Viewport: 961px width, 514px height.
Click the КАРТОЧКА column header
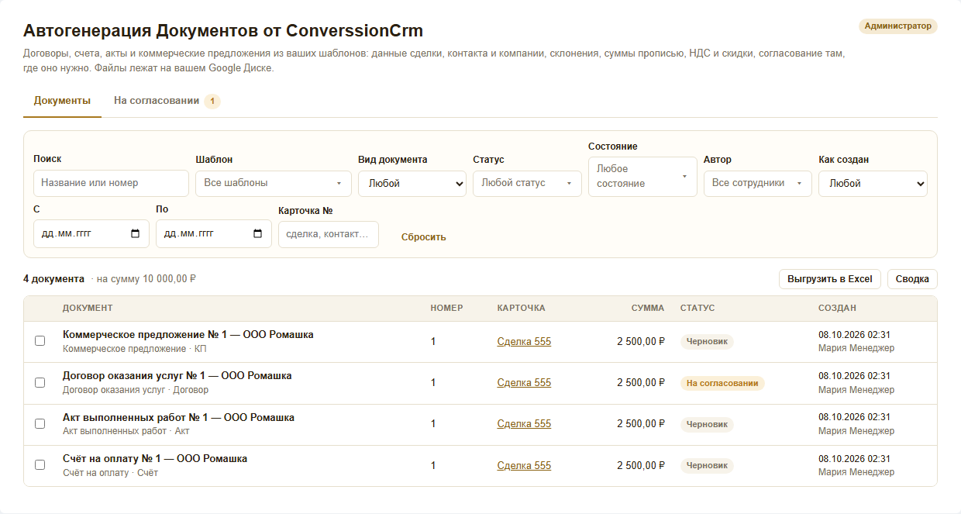point(522,308)
